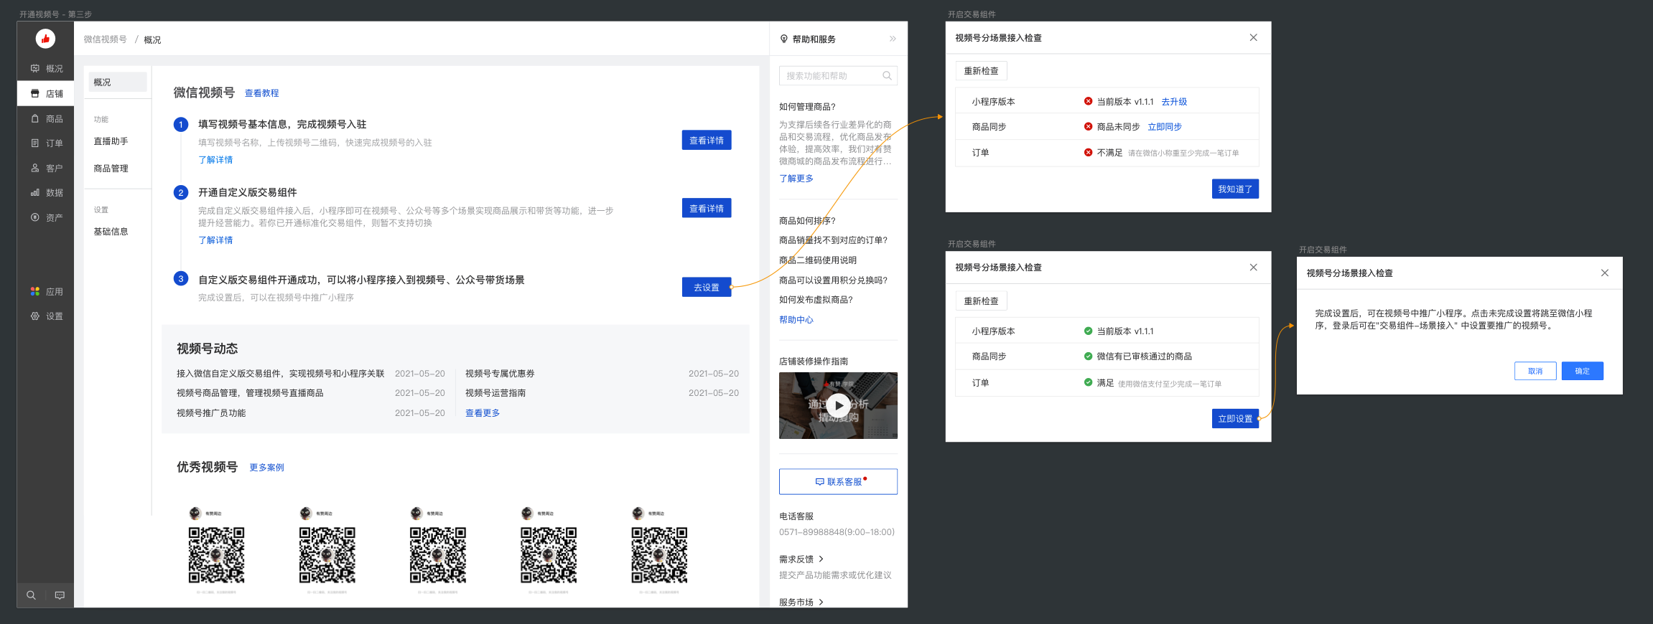Collapse the 帮助和服务 panel with double chevron

[893, 39]
